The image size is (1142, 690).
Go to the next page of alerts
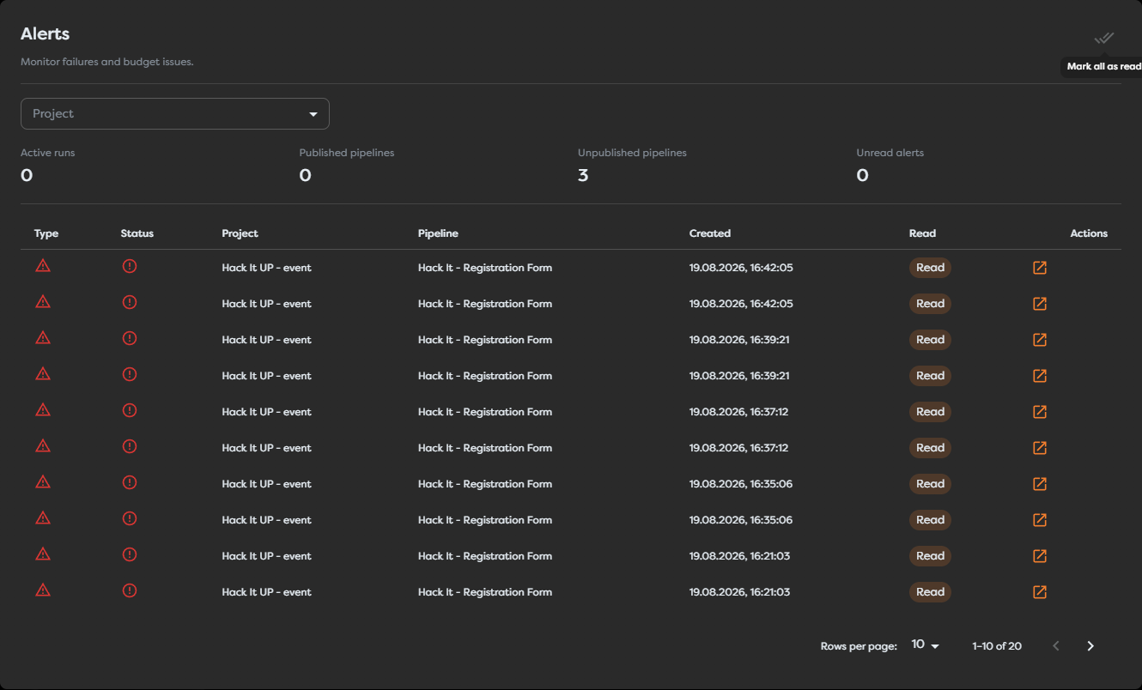tap(1090, 646)
